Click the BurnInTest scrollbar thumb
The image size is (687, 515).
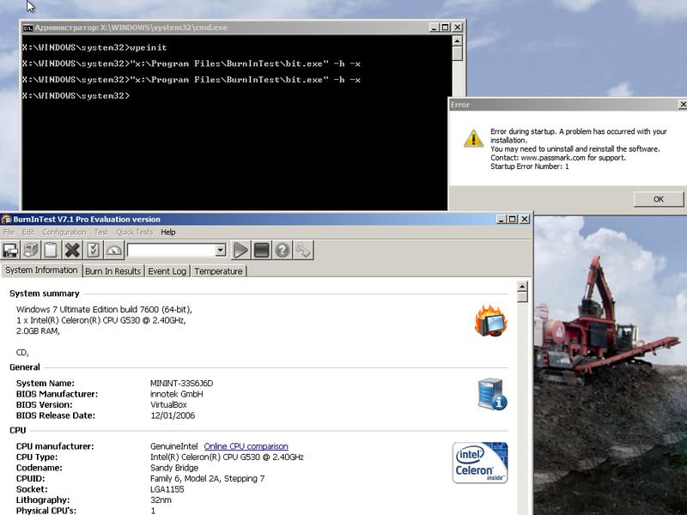522,297
